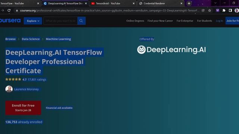
Task: Click the address bar URL
Action: [x=109, y=10]
